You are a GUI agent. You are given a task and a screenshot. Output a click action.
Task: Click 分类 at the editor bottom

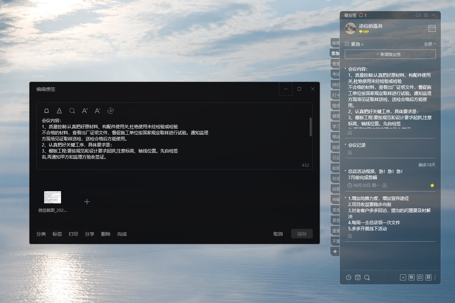pyautogui.click(x=41, y=234)
